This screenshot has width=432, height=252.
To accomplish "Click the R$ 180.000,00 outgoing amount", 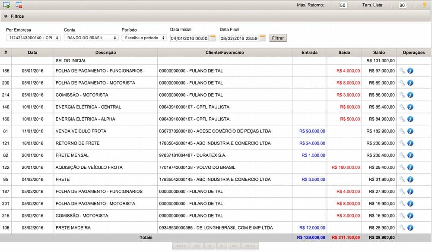I will coord(346,167).
